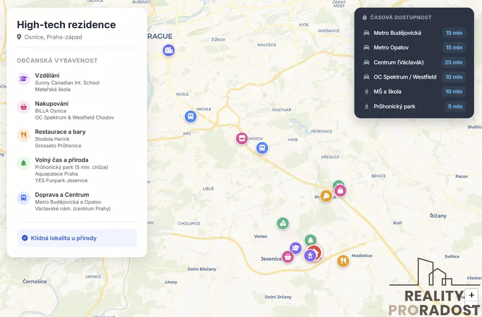Click the Aquapalace Praha text
This screenshot has height=317, width=482.
(56, 174)
